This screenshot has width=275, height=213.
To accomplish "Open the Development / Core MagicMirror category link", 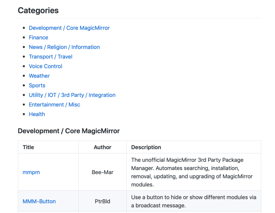I will click(x=69, y=28).
